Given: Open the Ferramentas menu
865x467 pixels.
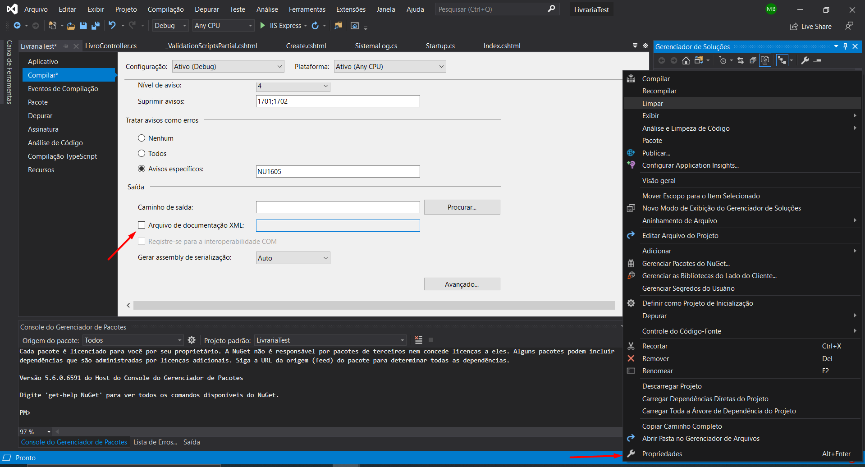Looking at the screenshot, I should tap(307, 9).
